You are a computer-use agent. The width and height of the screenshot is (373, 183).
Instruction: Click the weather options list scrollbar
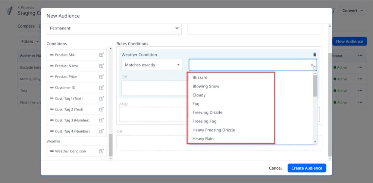pyautogui.click(x=315, y=86)
